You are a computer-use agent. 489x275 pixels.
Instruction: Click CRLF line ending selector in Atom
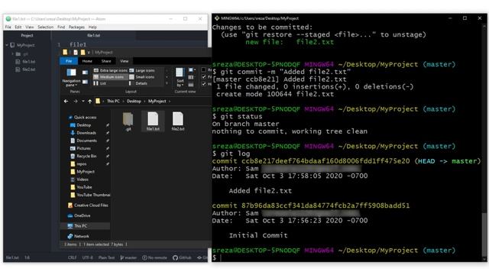[73, 257]
